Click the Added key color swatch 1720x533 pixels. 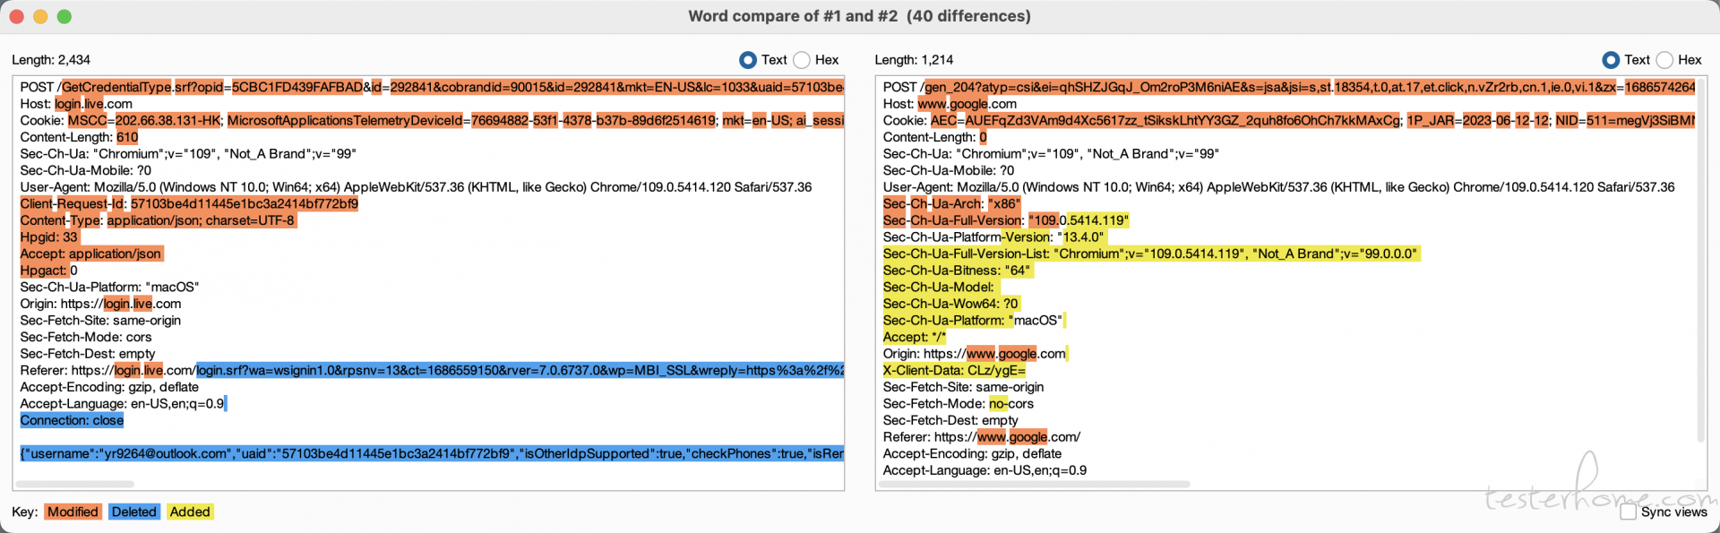point(190,512)
